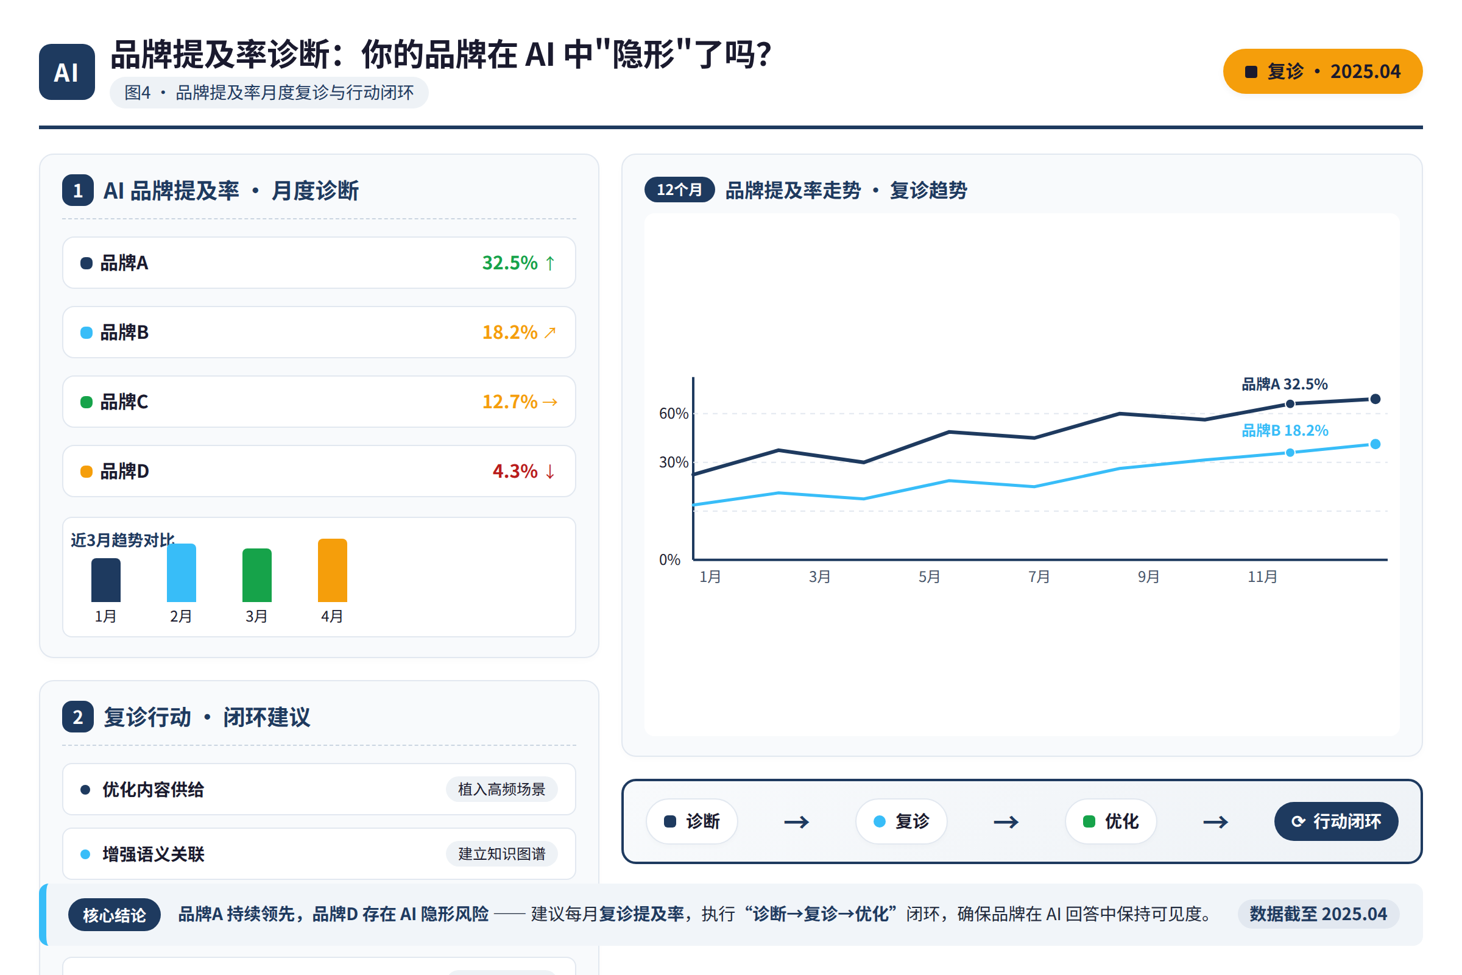
Task: Click the 诊断 step pill
Action: tap(692, 821)
